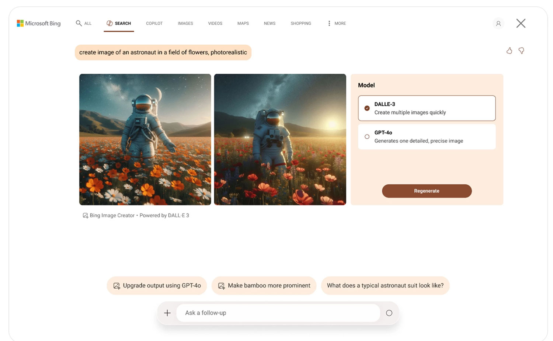Click the Microsoft Bing logo
Image resolution: width=553 pixels, height=341 pixels.
pyautogui.click(x=38, y=23)
